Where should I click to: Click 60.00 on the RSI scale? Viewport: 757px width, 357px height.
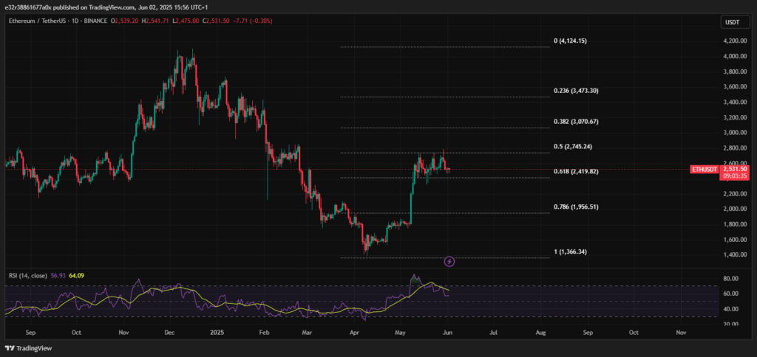click(733, 294)
